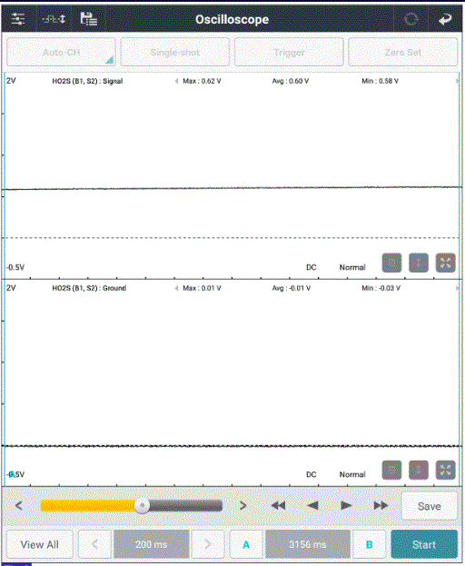Toggle cursor A marker
Image resolution: width=465 pixels, height=566 pixels.
pyautogui.click(x=246, y=544)
